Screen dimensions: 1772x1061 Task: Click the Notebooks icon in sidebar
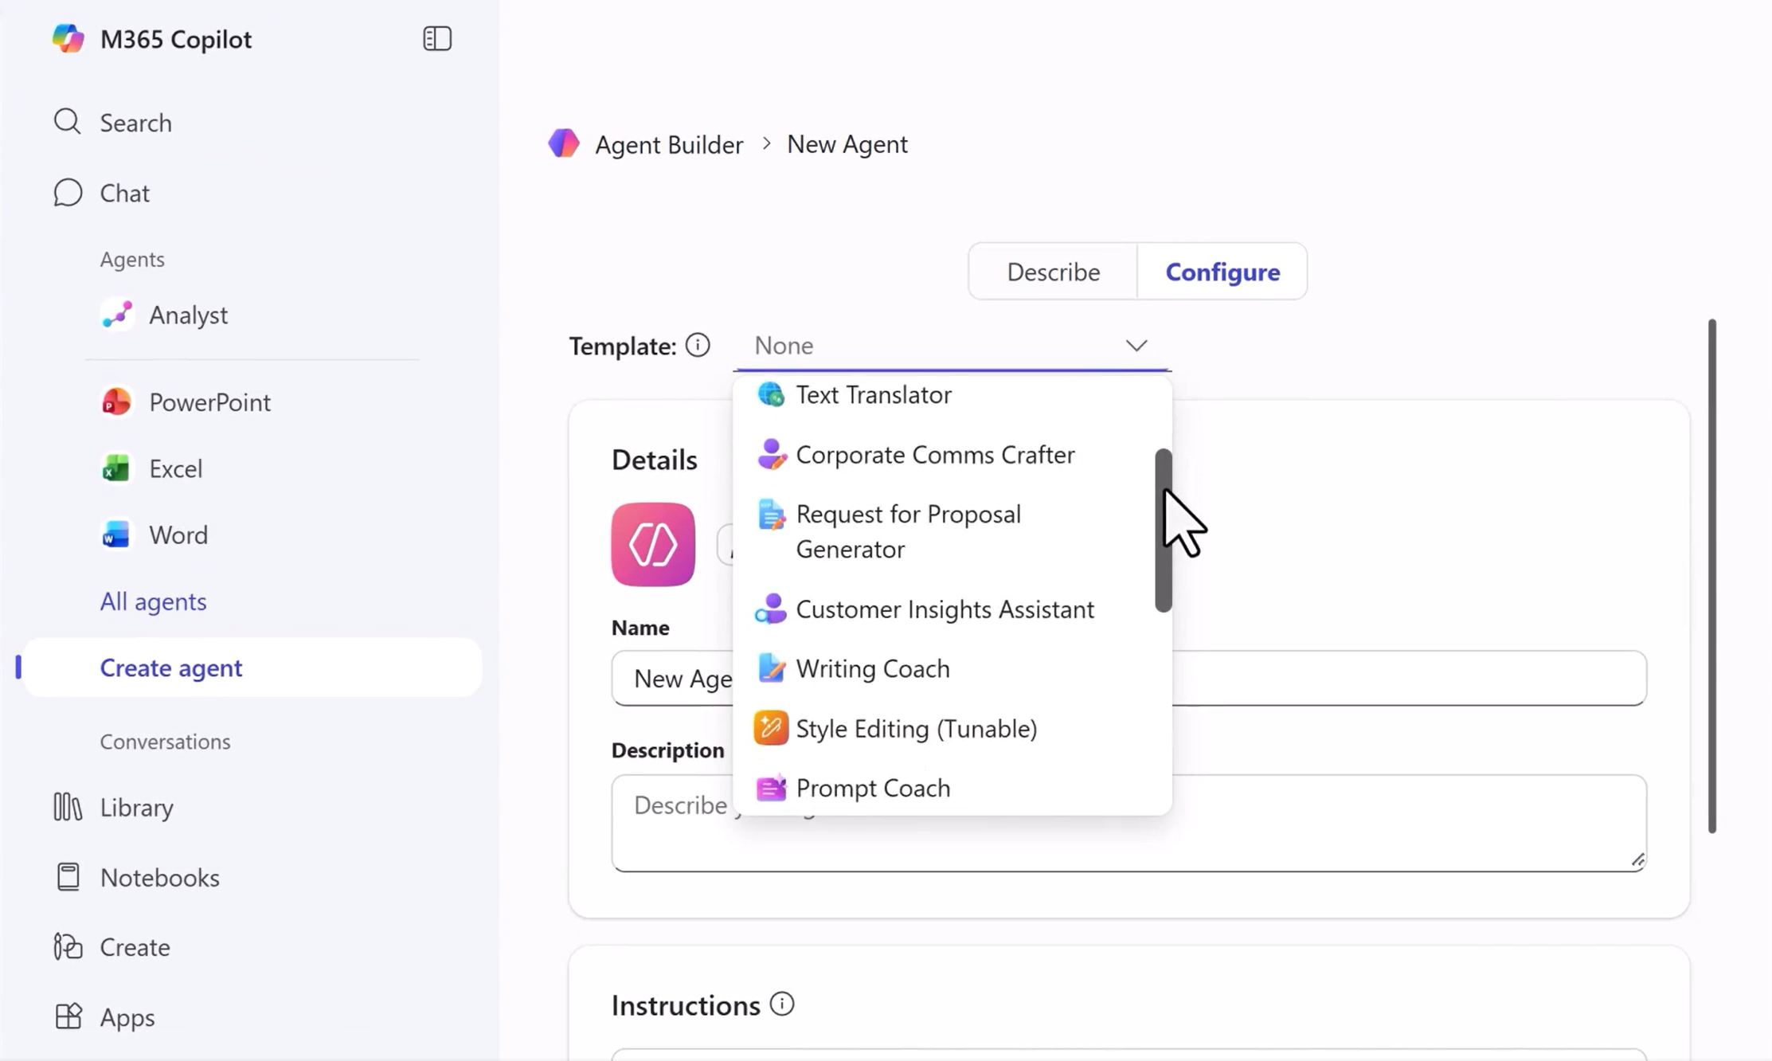tap(68, 877)
